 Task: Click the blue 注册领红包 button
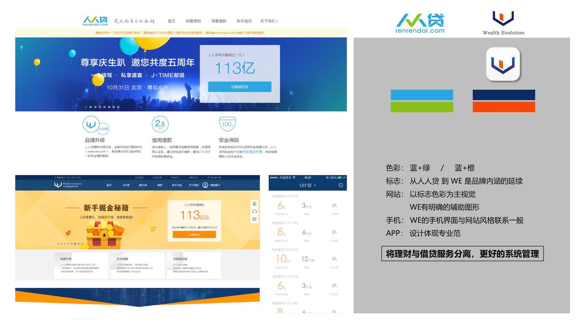pyautogui.click(x=239, y=86)
